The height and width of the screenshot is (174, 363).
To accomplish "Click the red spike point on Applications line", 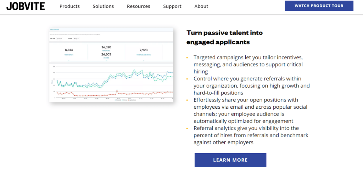I will coord(117,90).
